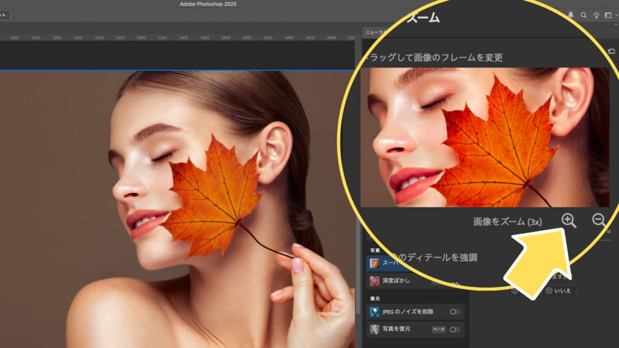Image resolution: width=619 pixels, height=348 pixels.
Task: Select the ニューラルフィルター panel tab
Action: [x=376, y=31]
